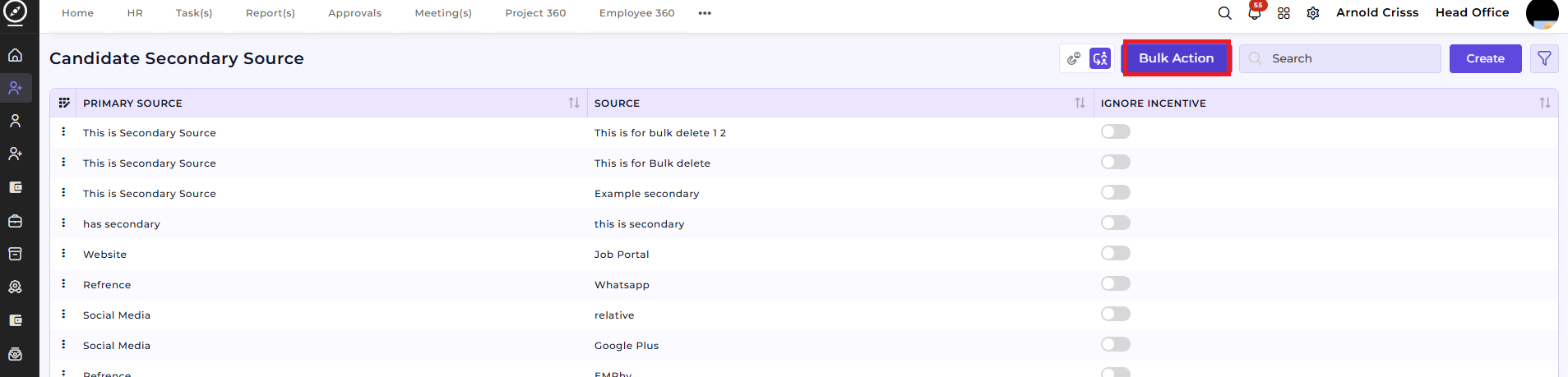1568x377 pixels.
Task: Open the settings gear in top bar
Action: point(1313,13)
